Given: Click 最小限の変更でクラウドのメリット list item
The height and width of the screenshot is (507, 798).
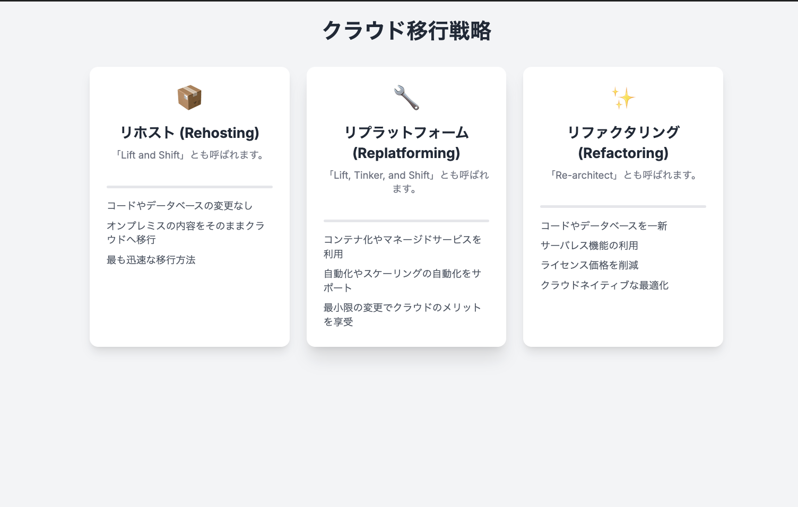Looking at the screenshot, I should click(x=402, y=314).
